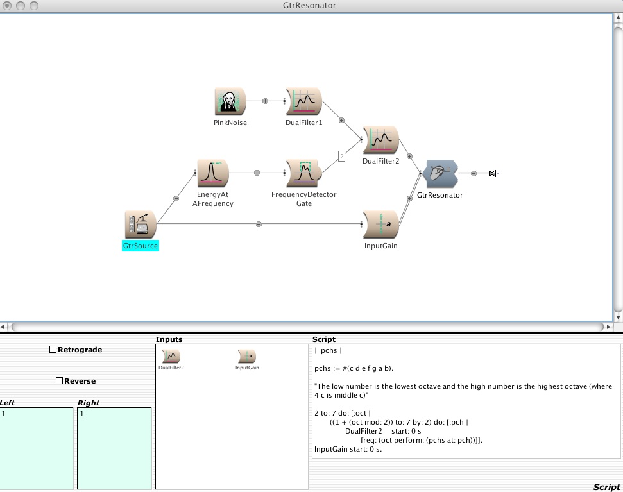Toggle the Reverse checkbox
This screenshot has height=492, width=623.
pyautogui.click(x=59, y=381)
